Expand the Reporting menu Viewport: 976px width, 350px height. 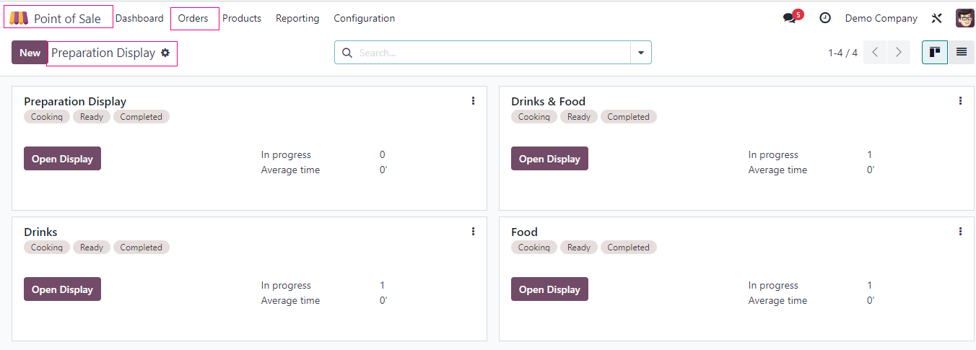point(297,18)
